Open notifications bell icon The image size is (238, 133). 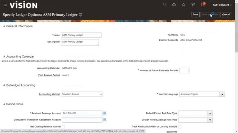click(203, 4)
